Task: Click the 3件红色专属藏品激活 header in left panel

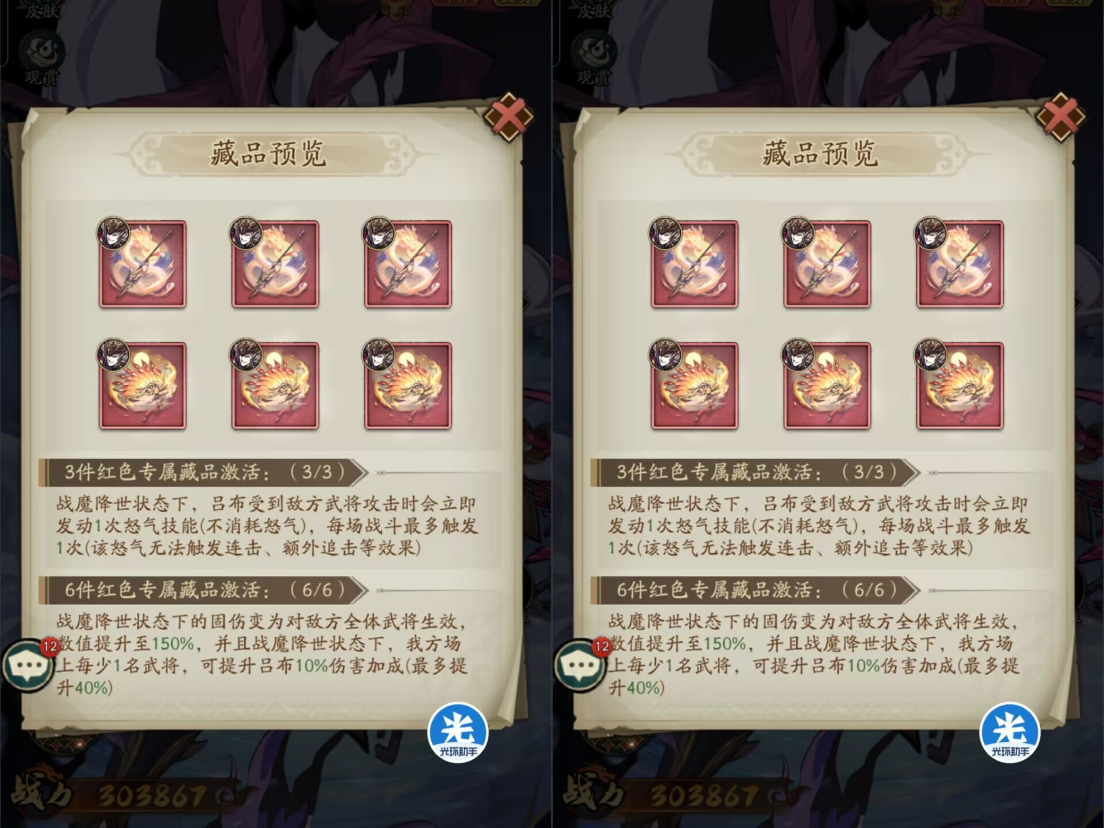Action: coord(204,473)
